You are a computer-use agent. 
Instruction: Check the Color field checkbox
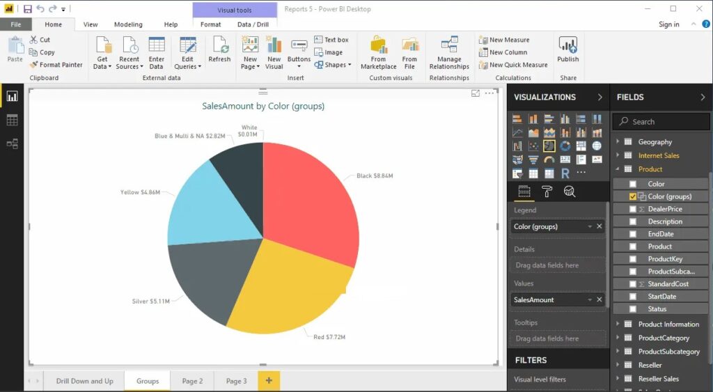point(633,185)
